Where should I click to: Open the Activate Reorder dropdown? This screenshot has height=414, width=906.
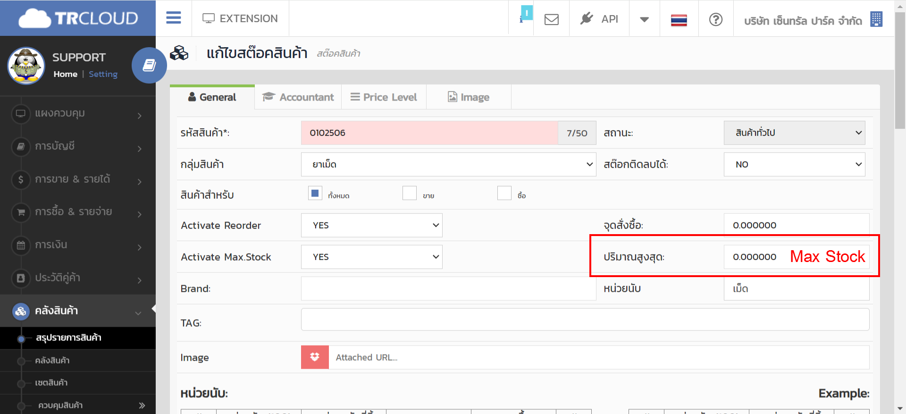tap(372, 225)
